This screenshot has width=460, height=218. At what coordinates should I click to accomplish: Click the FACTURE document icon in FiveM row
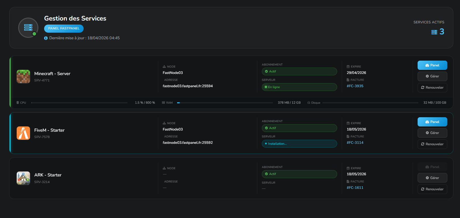(x=348, y=137)
